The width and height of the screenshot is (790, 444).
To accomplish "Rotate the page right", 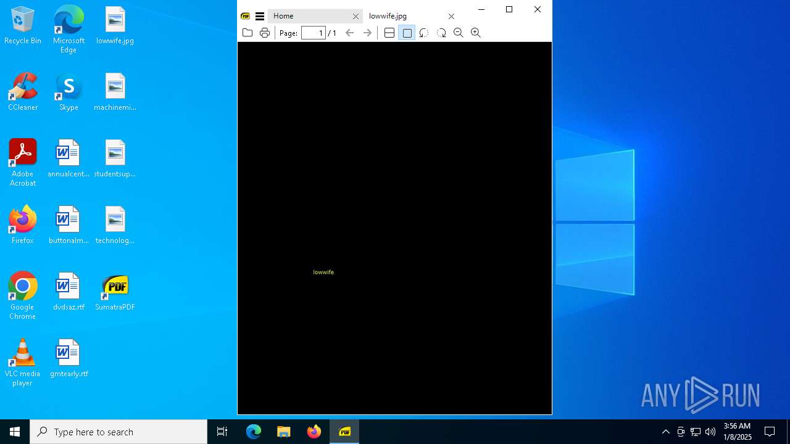I will [x=441, y=33].
